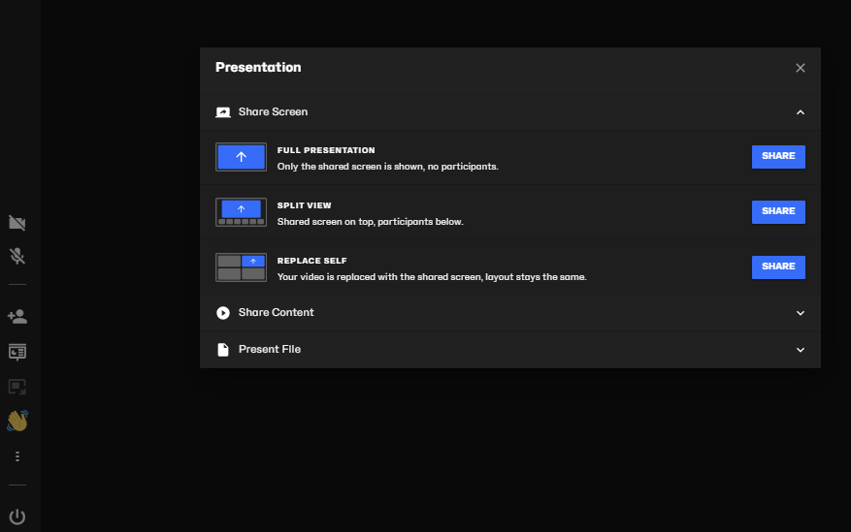The height and width of the screenshot is (532, 851).
Task: Click 'Only the shared screen is shown' description
Action: pyautogui.click(x=387, y=167)
